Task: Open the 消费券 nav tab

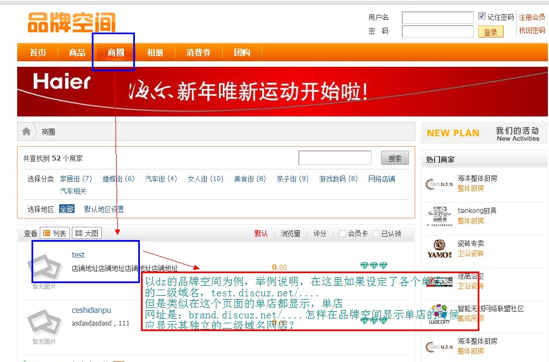Action: (198, 53)
